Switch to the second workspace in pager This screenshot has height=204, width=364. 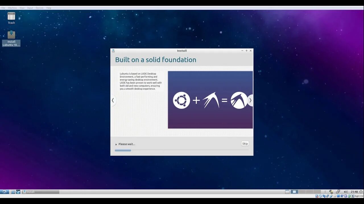tap(302, 192)
